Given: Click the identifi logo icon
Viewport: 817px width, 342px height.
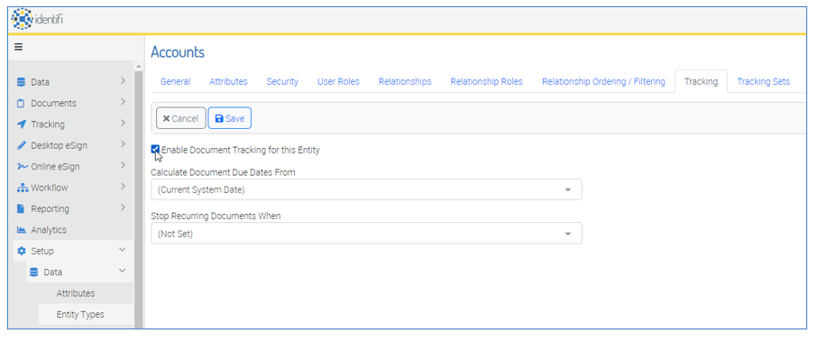Looking at the screenshot, I should coord(22,19).
